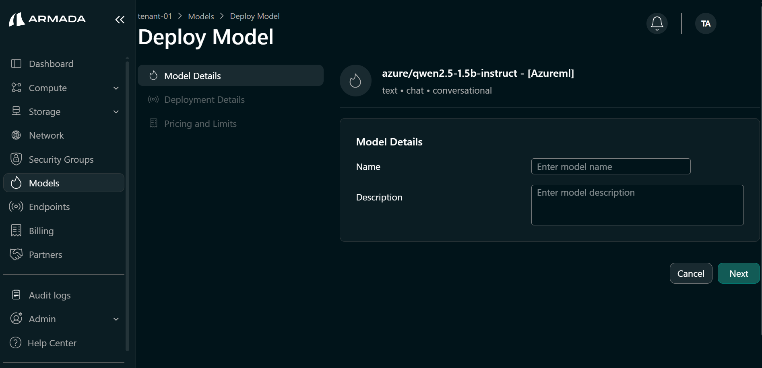The width and height of the screenshot is (762, 368).
Task: Click the Billing receipt icon in sidebar
Action: coord(16,230)
